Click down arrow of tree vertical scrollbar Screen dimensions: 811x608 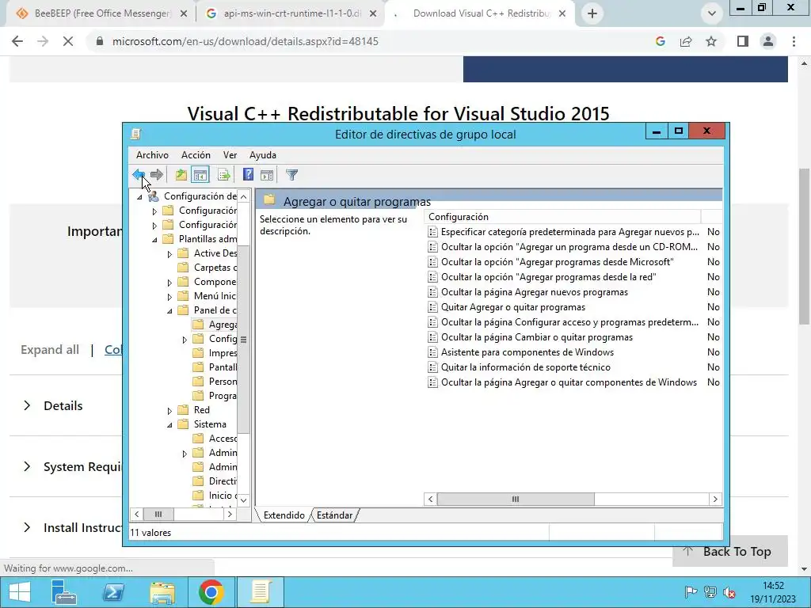[244, 500]
